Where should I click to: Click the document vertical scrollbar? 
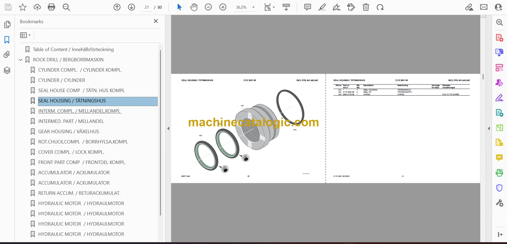(x=483, y=77)
